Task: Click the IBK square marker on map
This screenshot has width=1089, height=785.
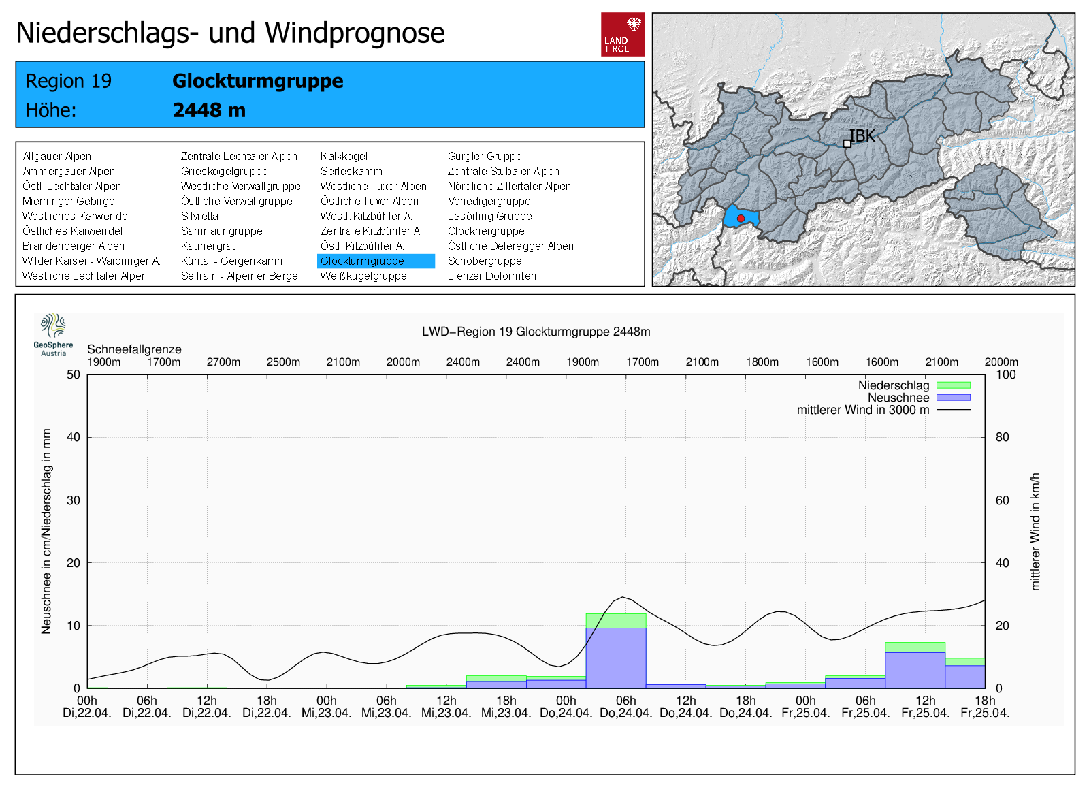Action: pos(847,144)
